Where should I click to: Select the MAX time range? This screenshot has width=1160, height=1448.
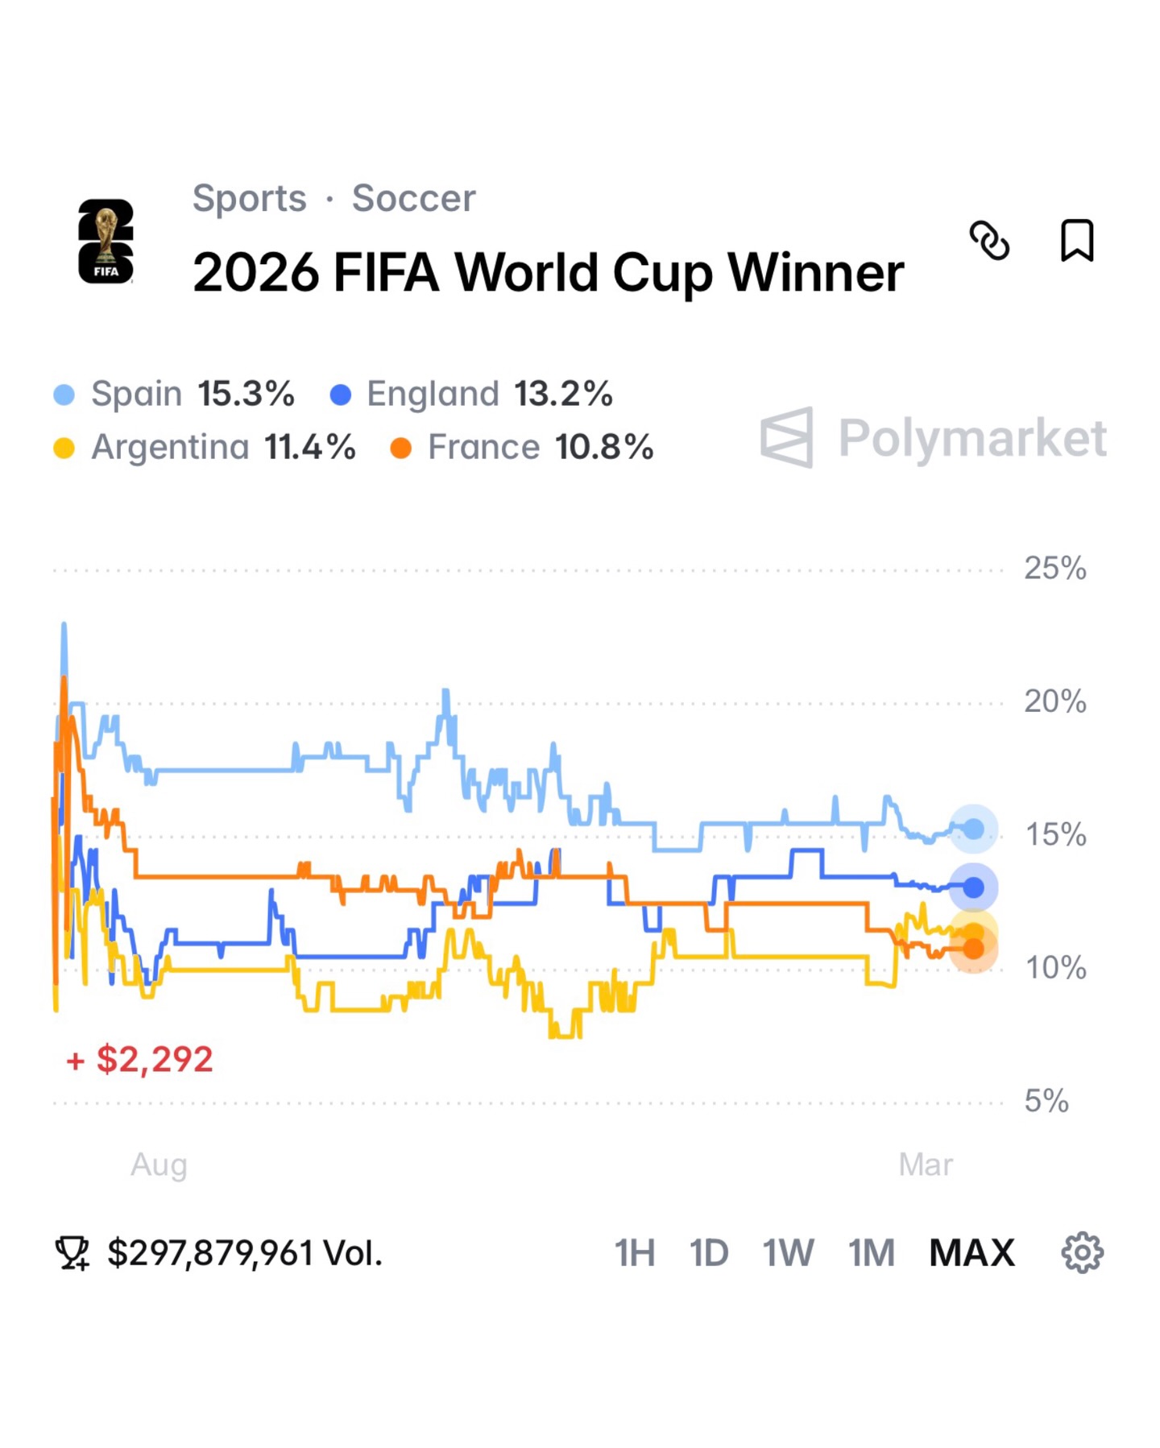(971, 1253)
